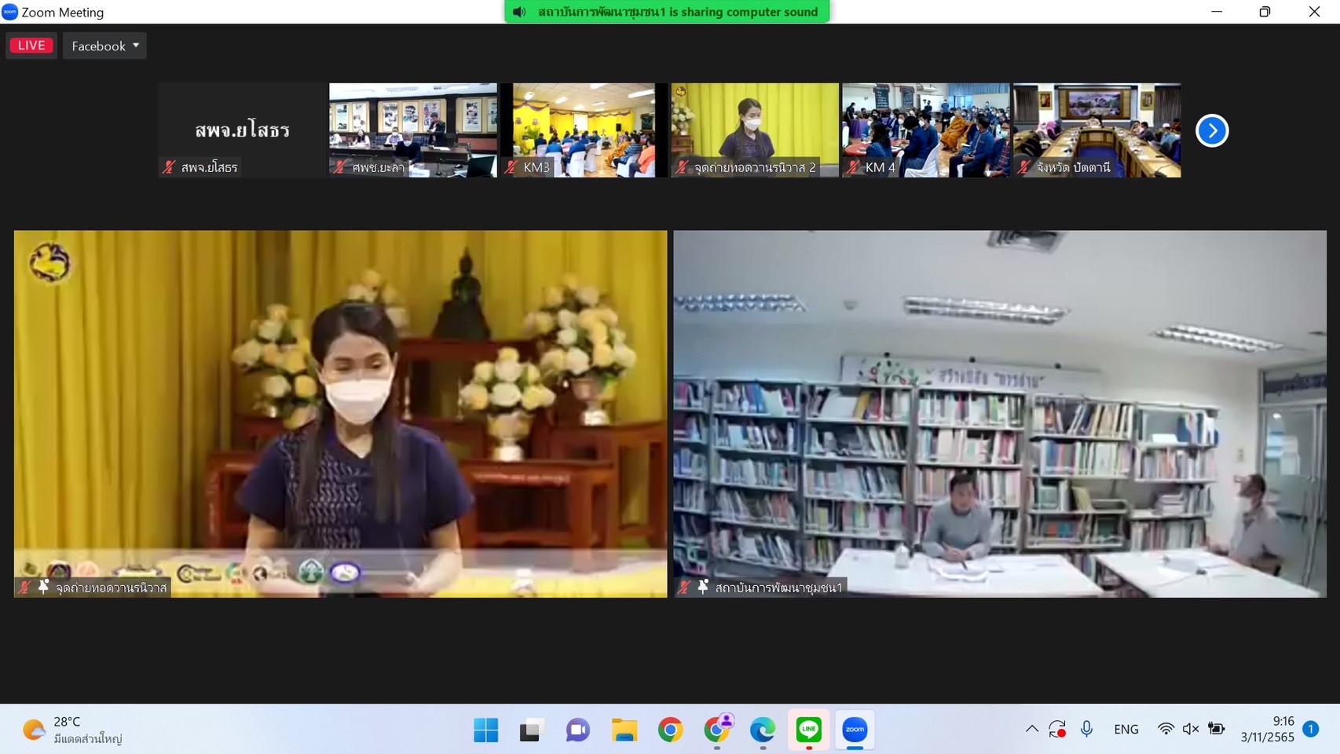Click the muted mic icon on สถาบันการพัฒนาชุมชน1
Screen dimensions: 1340x754
[684, 587]
